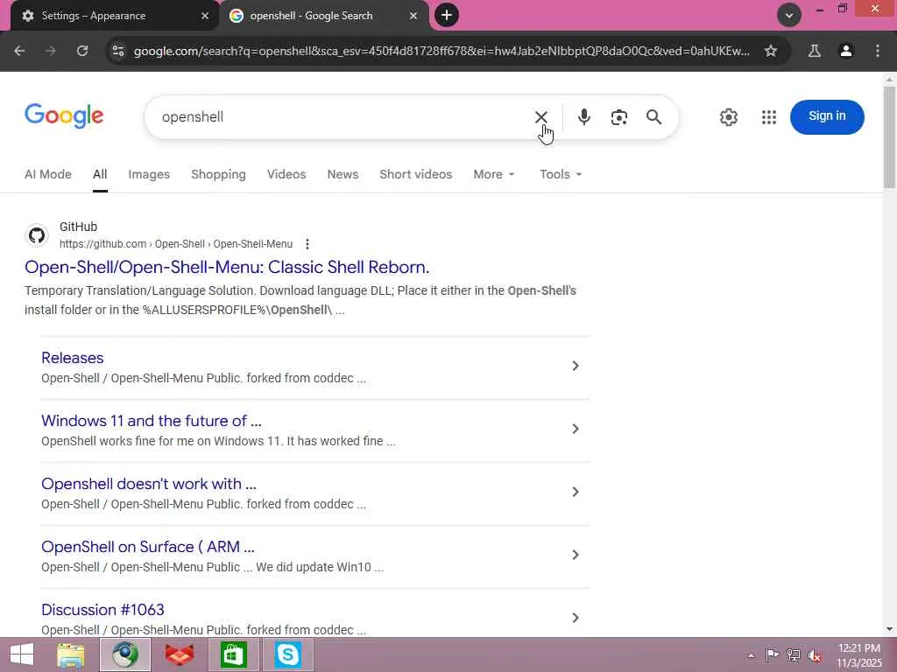Image resolution: width=897 pixels, height=672 pixels.
Task: Click the address bar URL
Action: tap(441, 51)
